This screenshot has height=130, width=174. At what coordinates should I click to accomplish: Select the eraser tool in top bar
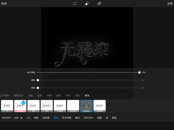[x=87, y=4]
